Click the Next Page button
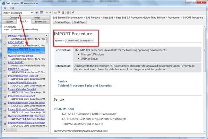 (x=79, y=22)
